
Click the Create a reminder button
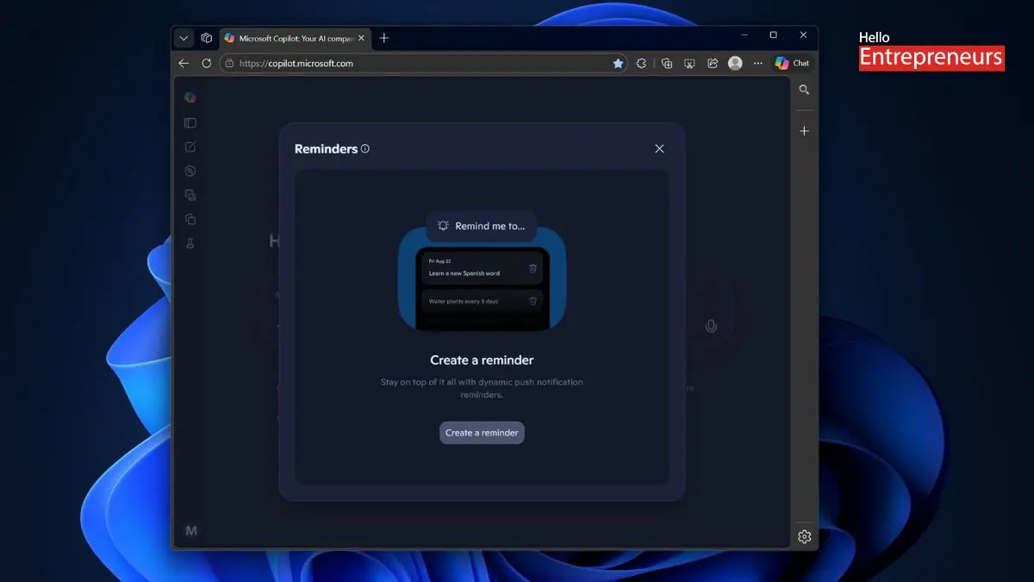[x=482, y=433]
